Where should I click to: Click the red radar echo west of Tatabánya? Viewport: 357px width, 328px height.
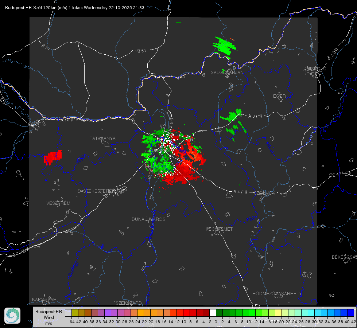(53, 157)
